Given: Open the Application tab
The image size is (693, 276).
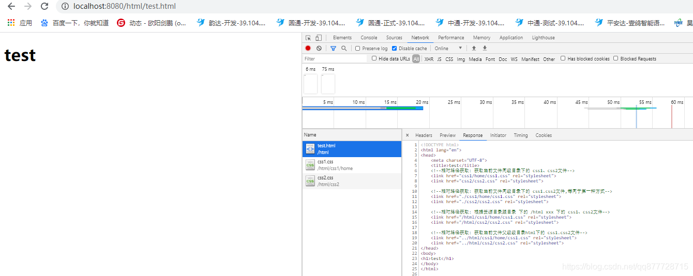Looking at the screenshot, I should point(511,38).
